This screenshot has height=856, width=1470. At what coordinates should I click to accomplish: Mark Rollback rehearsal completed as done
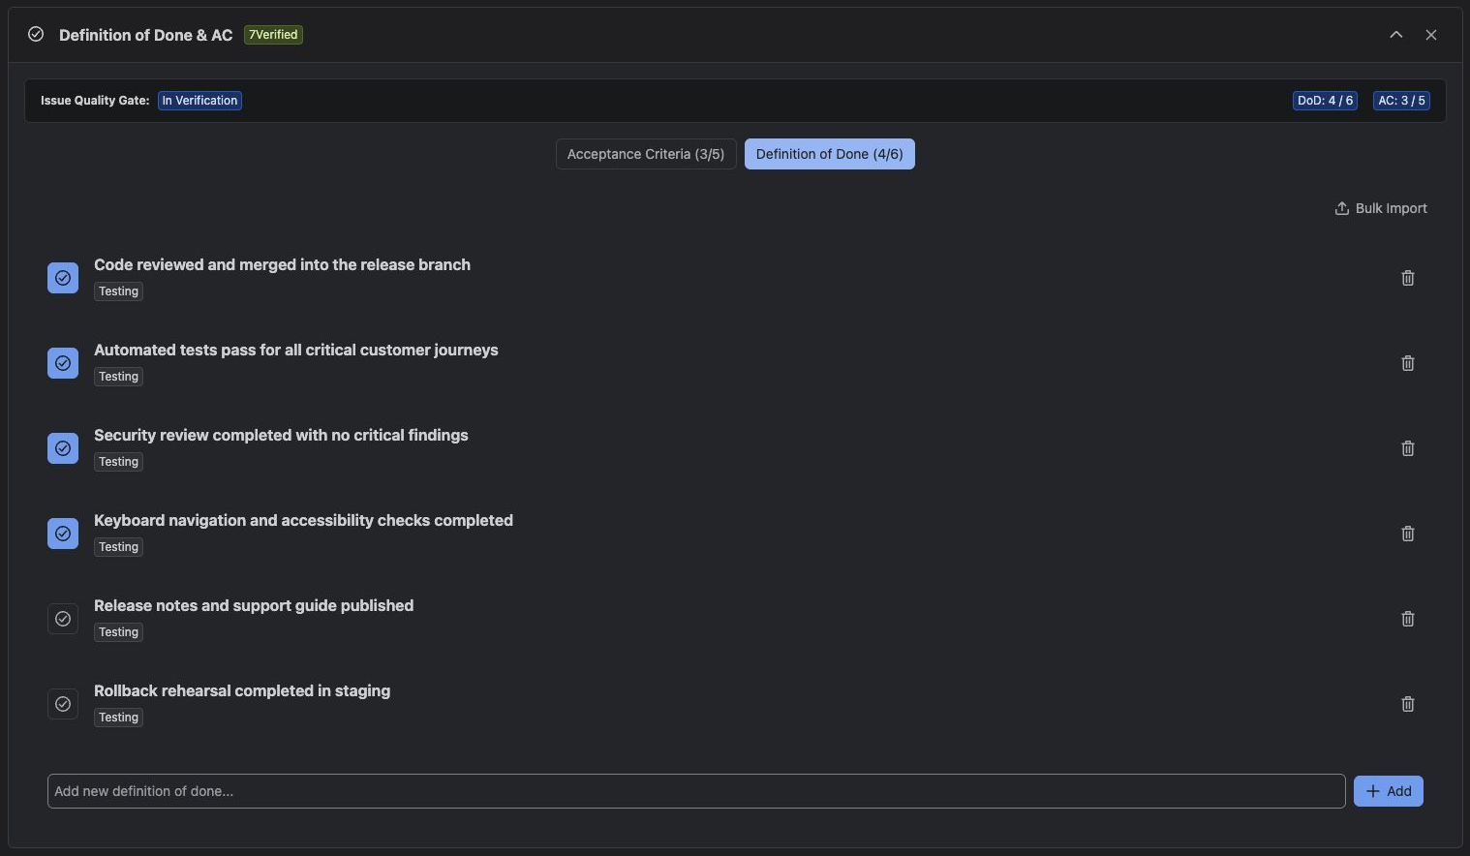63,704
